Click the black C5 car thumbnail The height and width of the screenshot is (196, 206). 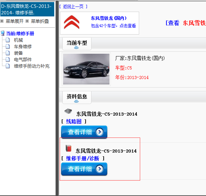point(86,69)
